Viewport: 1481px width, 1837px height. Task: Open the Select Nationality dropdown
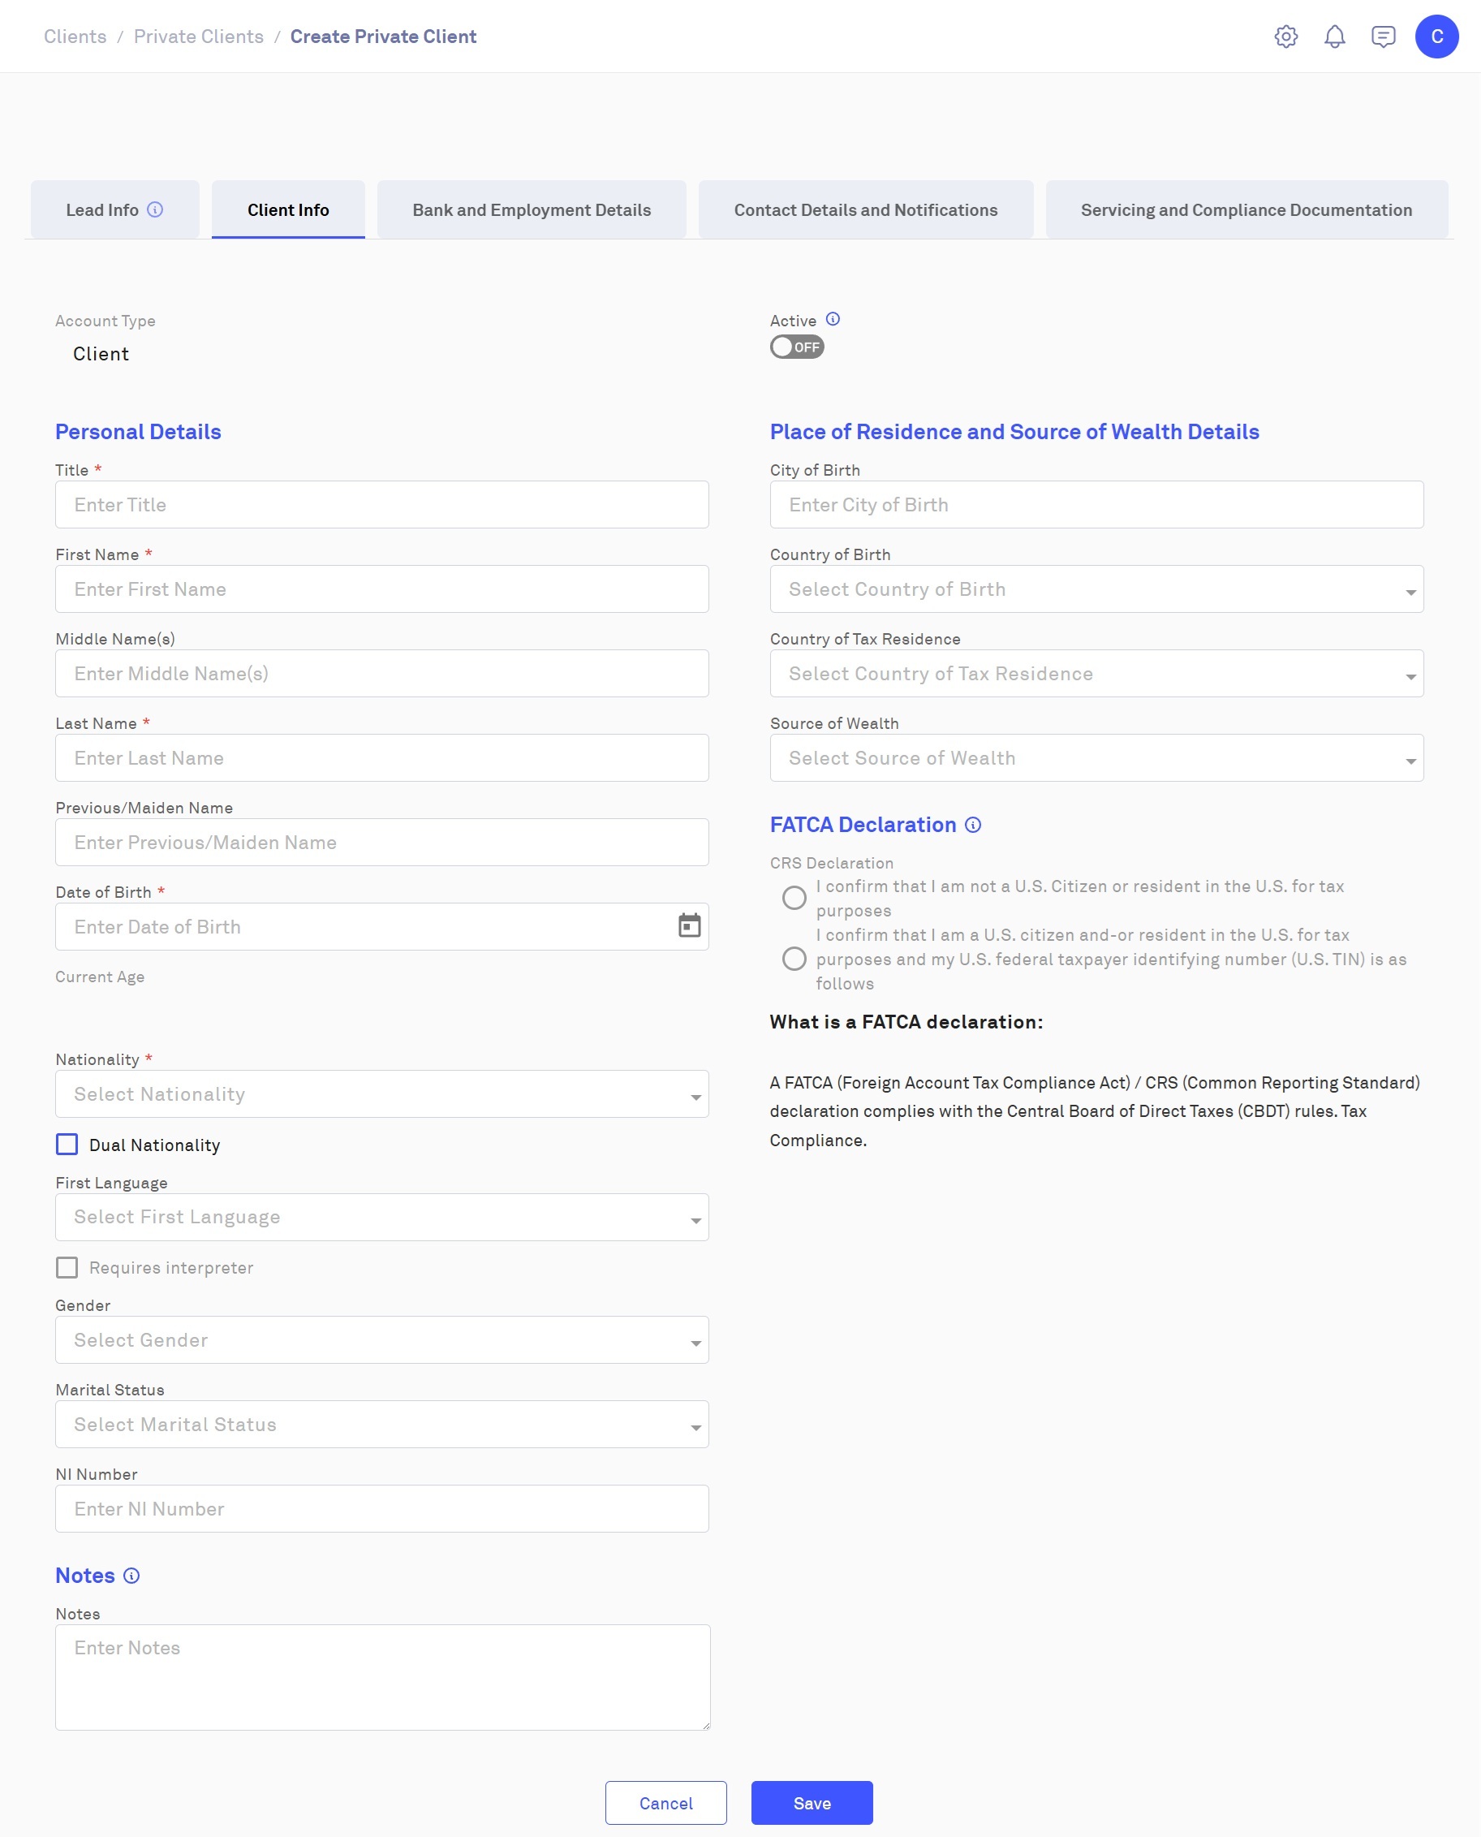pyautogui.click(x=381, y=1093)
